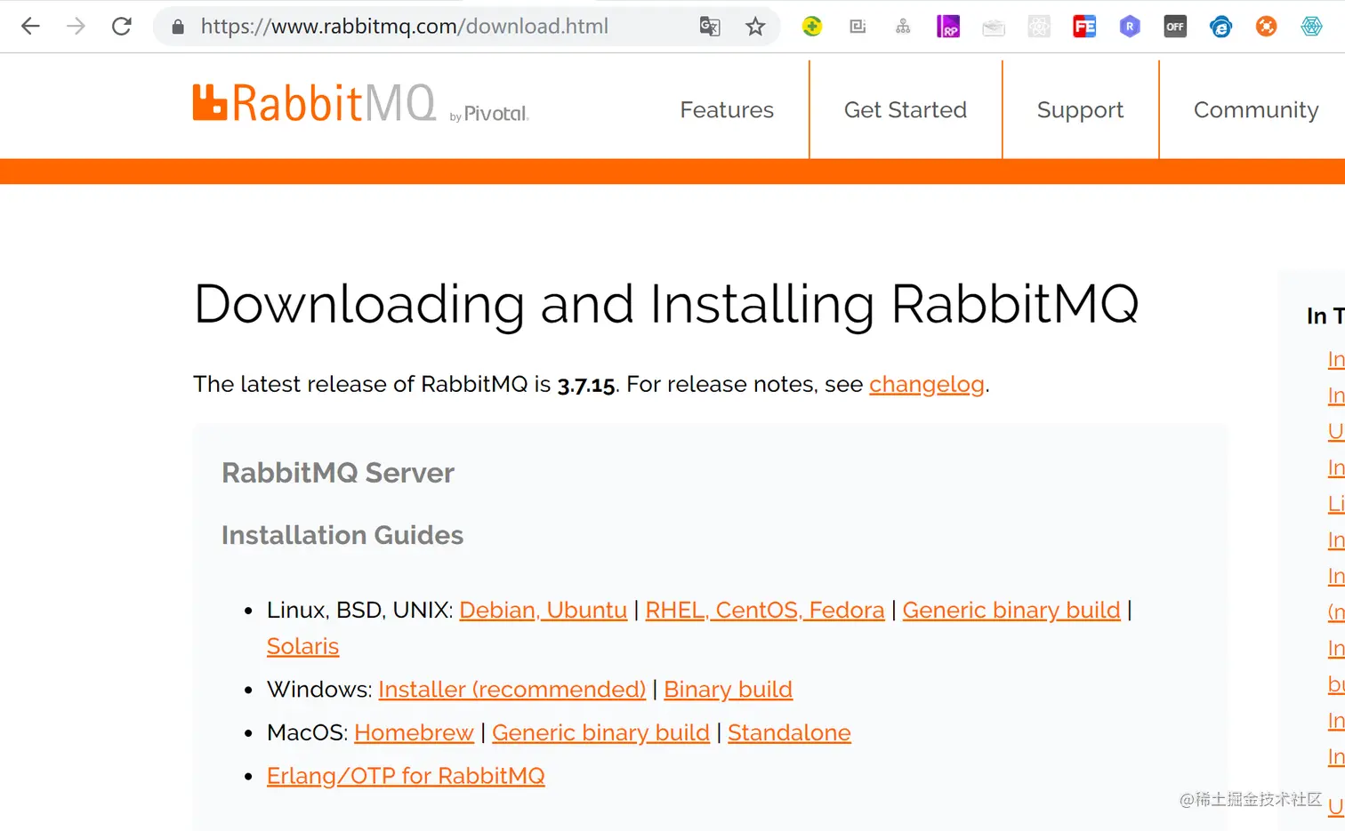Viewport: 1345px width, 831px height.
Task: Open the Debian, Ubuntu install guide
Action: point(543,611)
